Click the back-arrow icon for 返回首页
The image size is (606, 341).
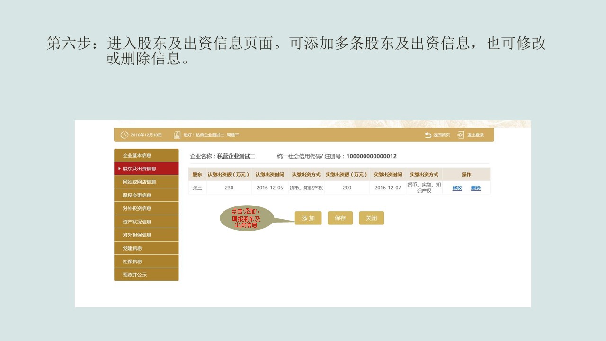point(427,135)
